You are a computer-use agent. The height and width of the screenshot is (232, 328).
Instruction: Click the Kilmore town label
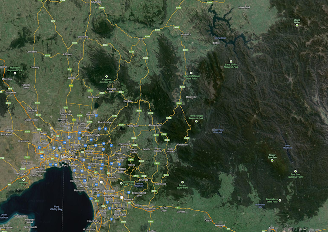point(67,54)
